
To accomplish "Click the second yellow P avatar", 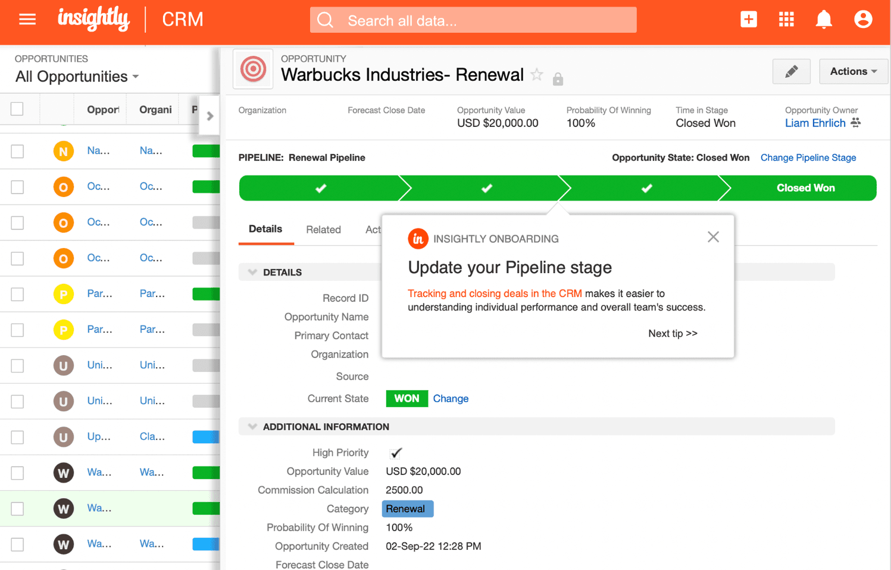I will [63, 330].
